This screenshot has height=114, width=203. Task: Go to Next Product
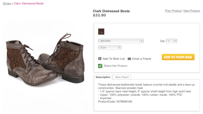point(191,11)
